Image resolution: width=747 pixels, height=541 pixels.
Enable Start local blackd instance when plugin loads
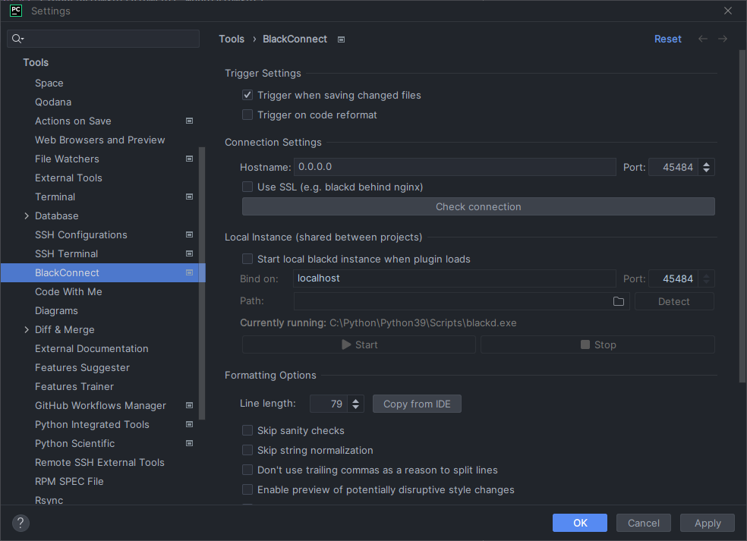click(x=247, y=259)
